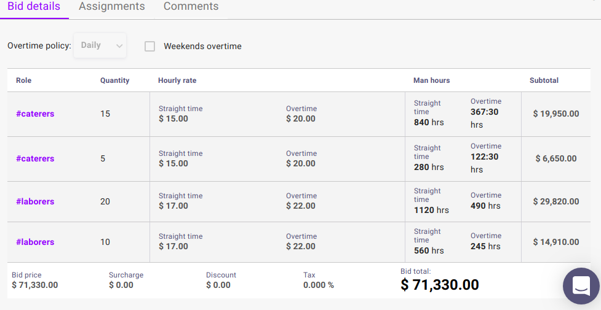The height and width of the screenshot is (310, 601).
Task: Select the Bid details tab
Action: click(34, 7)
